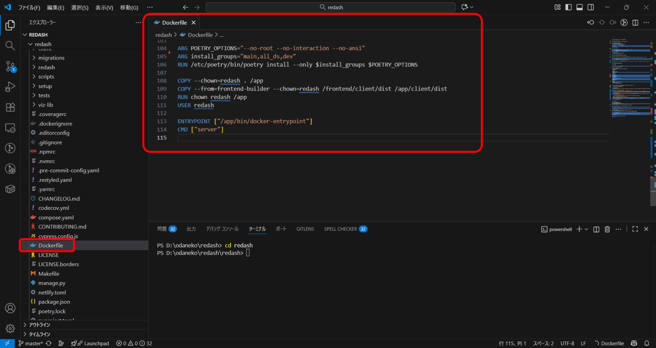This screenshot has width=656, height=348.
Task: Open the 表示(V) menu
Action: [x=104, y=7]
